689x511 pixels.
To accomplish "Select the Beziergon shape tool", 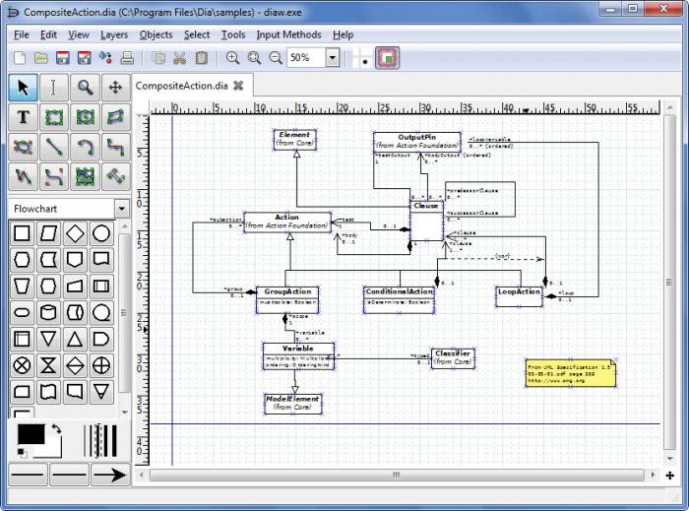I will [x=24, y=147].
